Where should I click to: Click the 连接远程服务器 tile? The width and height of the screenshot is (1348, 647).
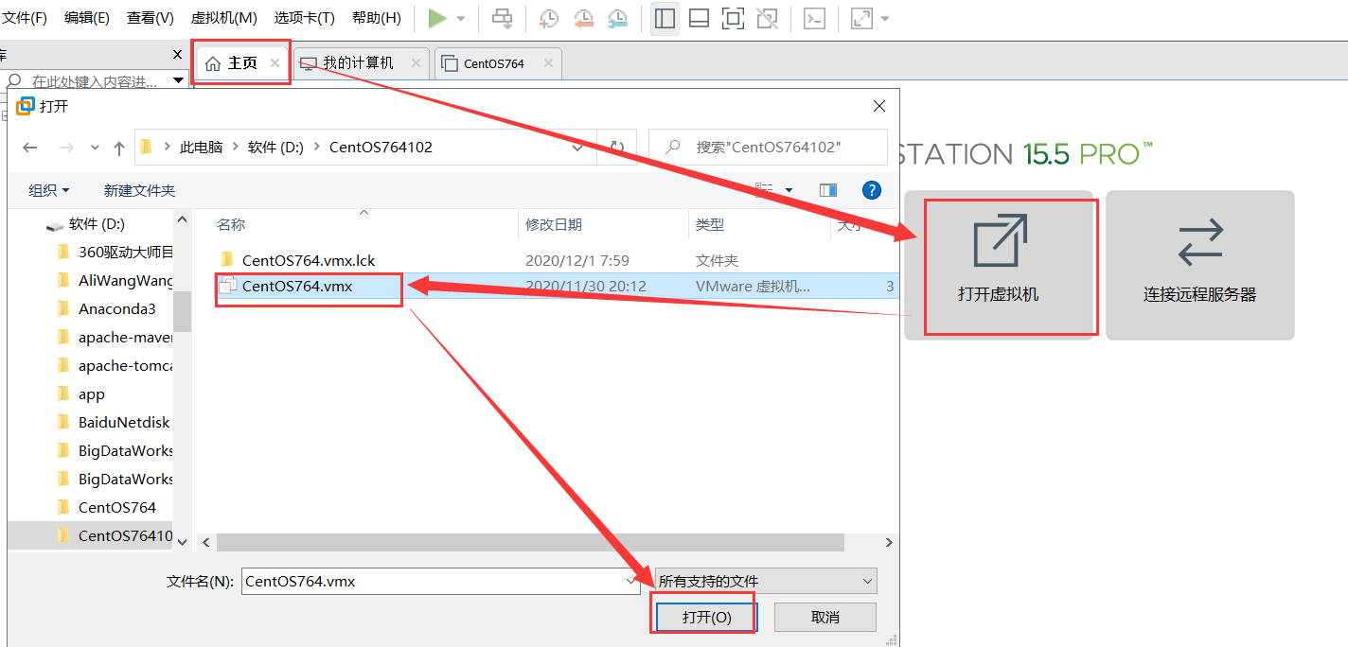click(x=1199, y=266)
